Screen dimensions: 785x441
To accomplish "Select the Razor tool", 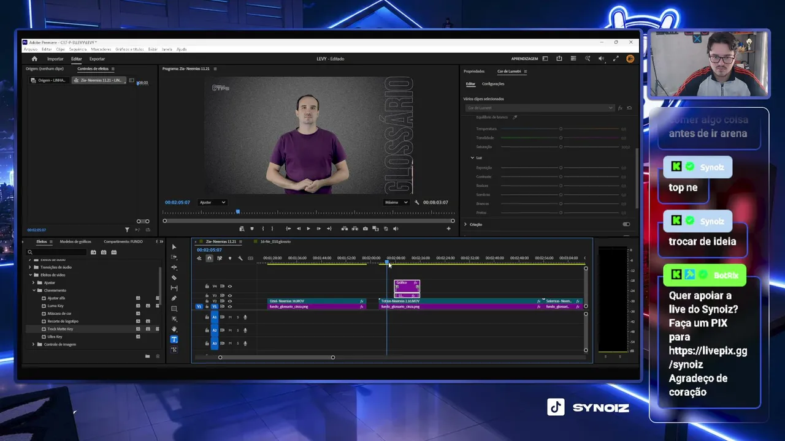I will 174,277.
